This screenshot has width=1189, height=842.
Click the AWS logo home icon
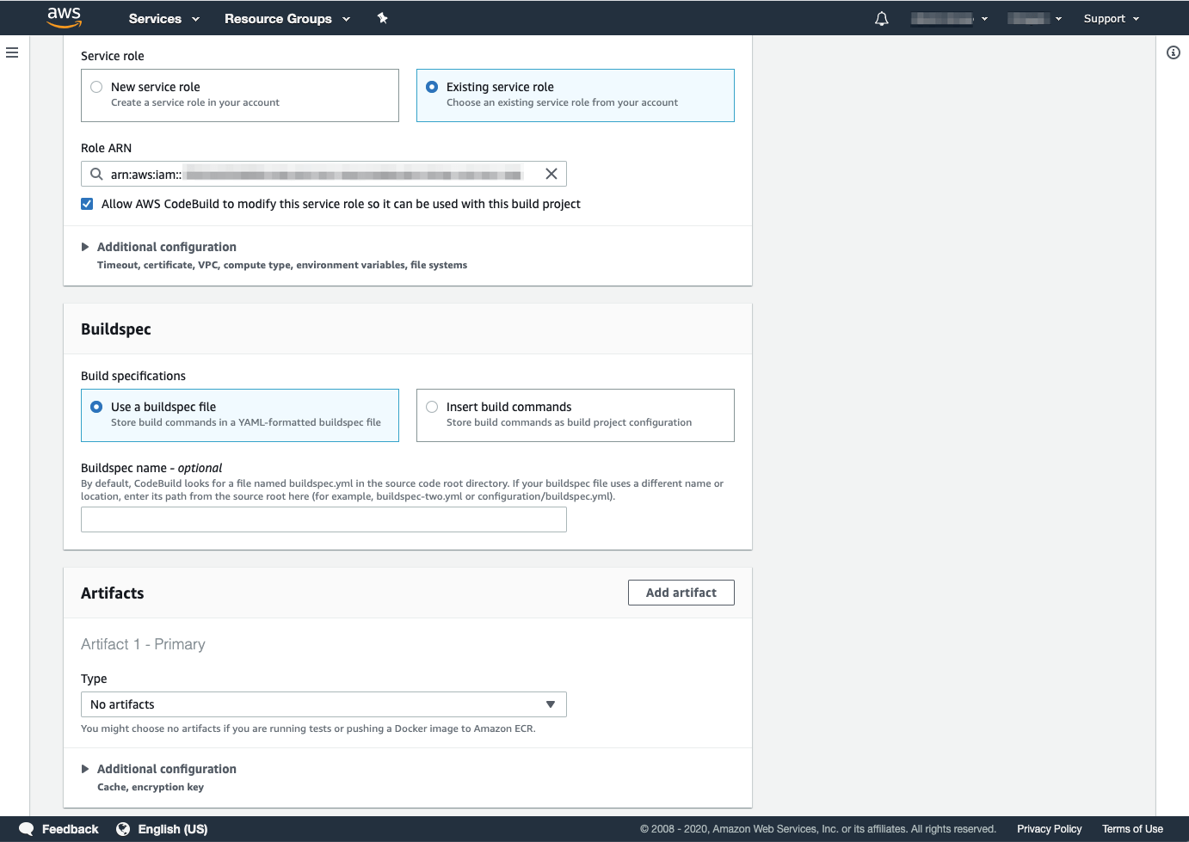[x=64, y=17]
